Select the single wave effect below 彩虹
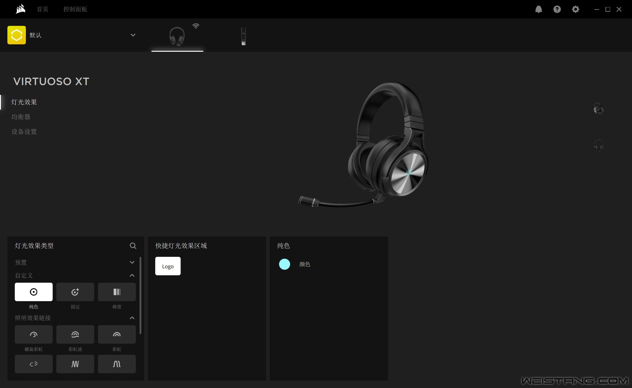The height and width of the screenshot is (388, 632). [117, 364]
